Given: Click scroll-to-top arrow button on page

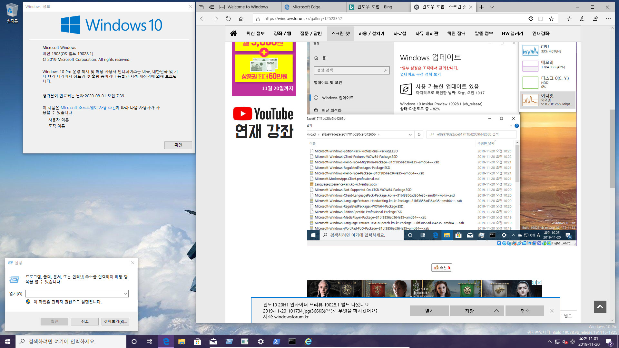Looking at the screenshot, I should (x=600, y=307).
